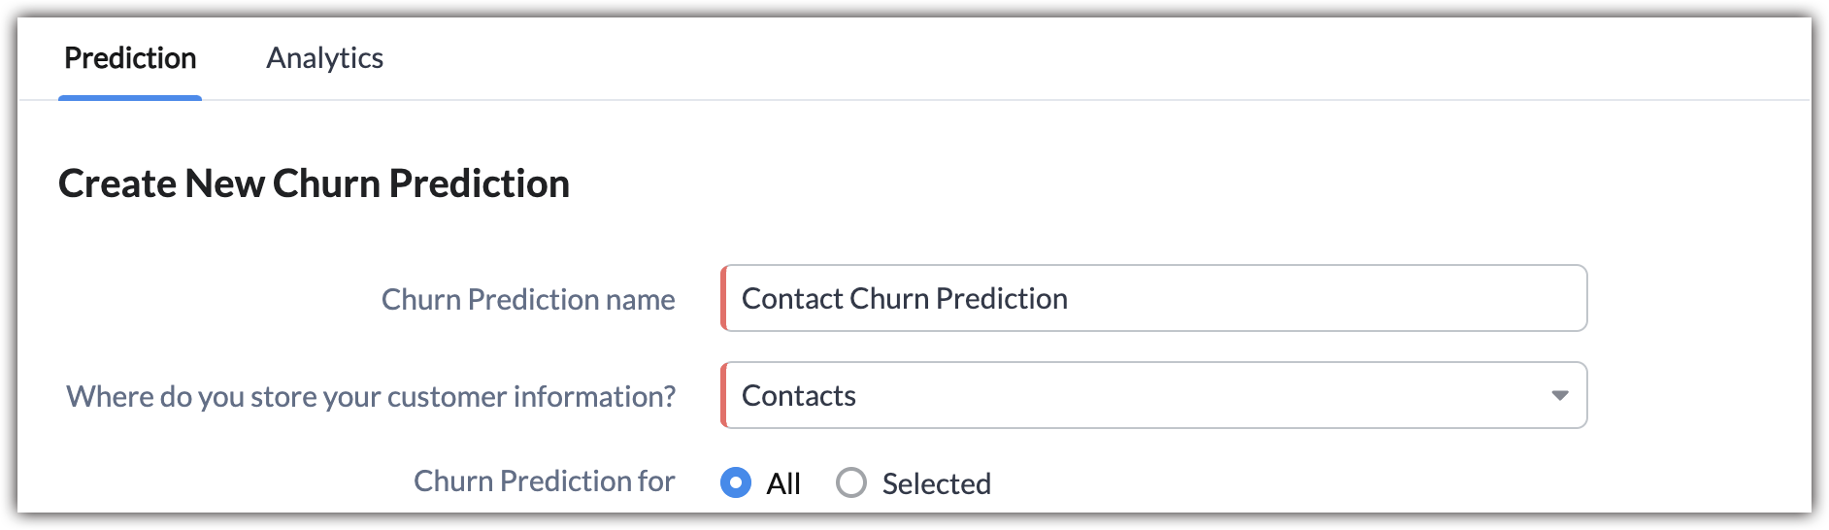Open the Contacts module dropdown

click(1155, 395)
